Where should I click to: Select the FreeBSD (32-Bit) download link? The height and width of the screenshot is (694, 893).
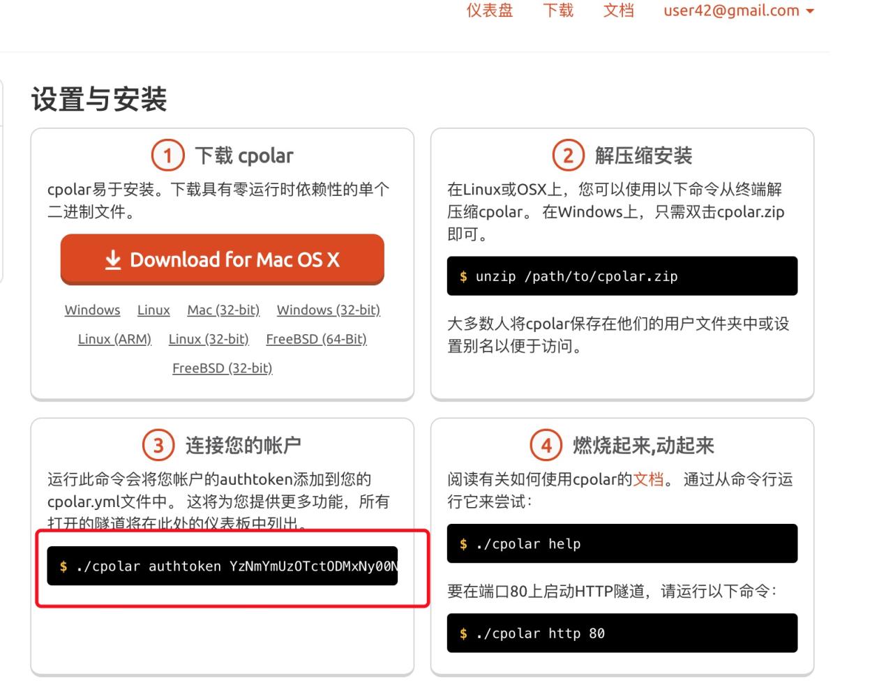[x=222, y=368]
